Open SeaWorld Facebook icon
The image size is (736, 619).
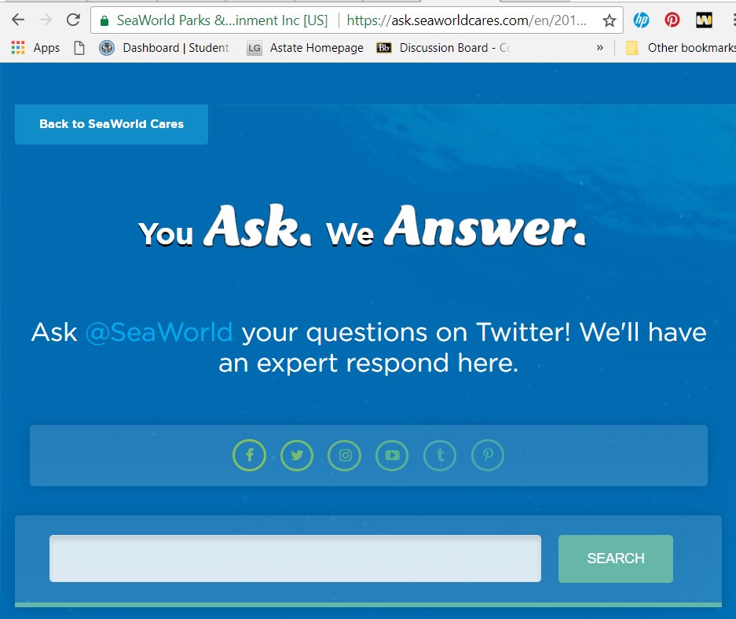[249, 455]
